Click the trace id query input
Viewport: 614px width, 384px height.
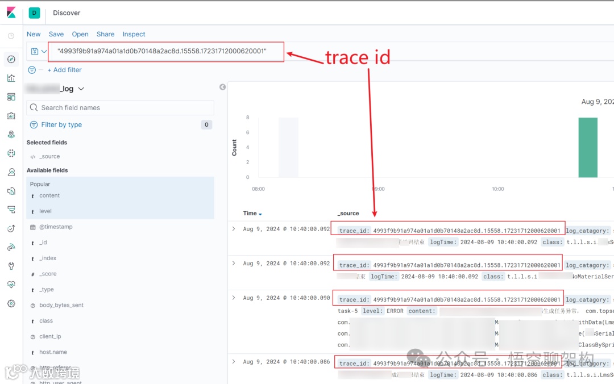pos(166,51)
